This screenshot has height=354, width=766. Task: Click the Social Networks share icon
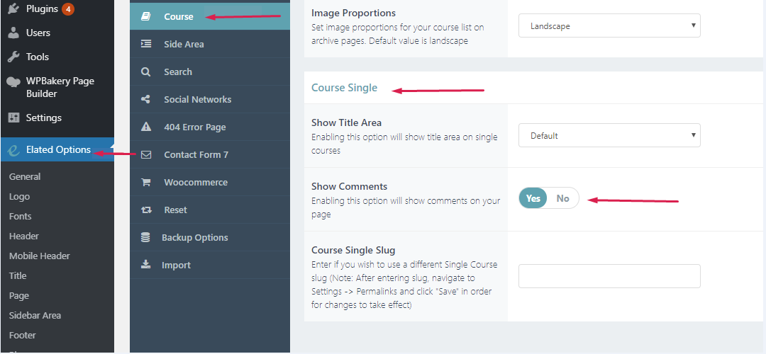[145, 99]
